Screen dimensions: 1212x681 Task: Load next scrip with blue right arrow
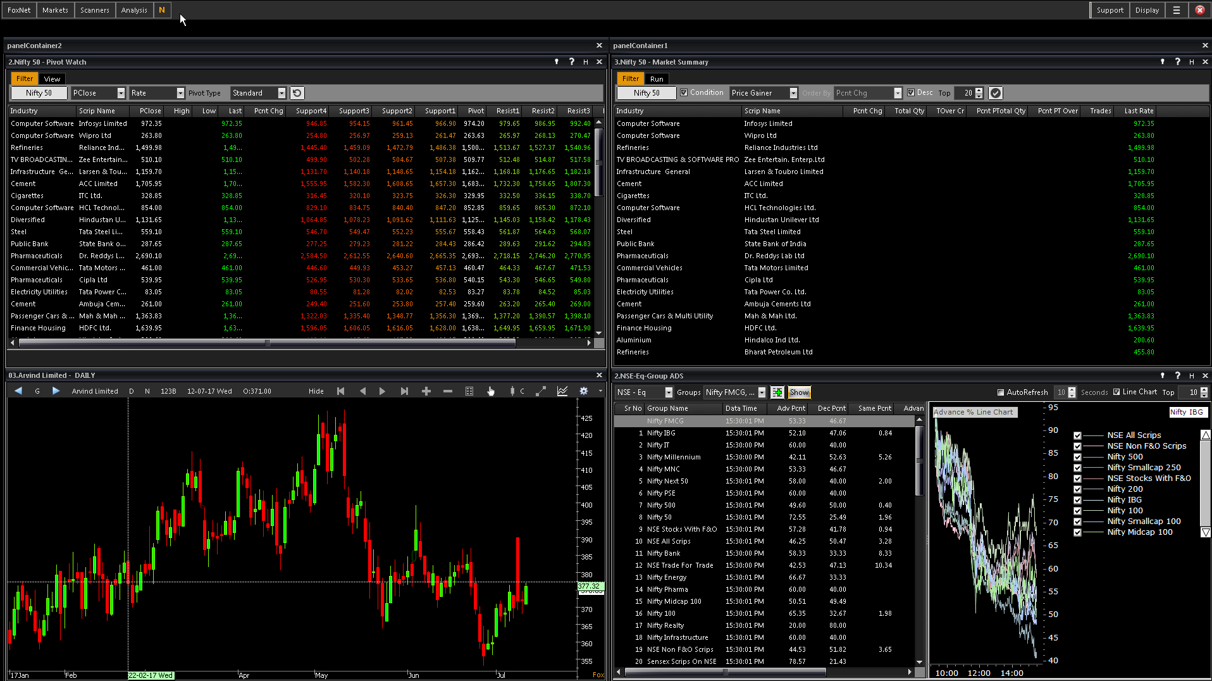(56, 391)
